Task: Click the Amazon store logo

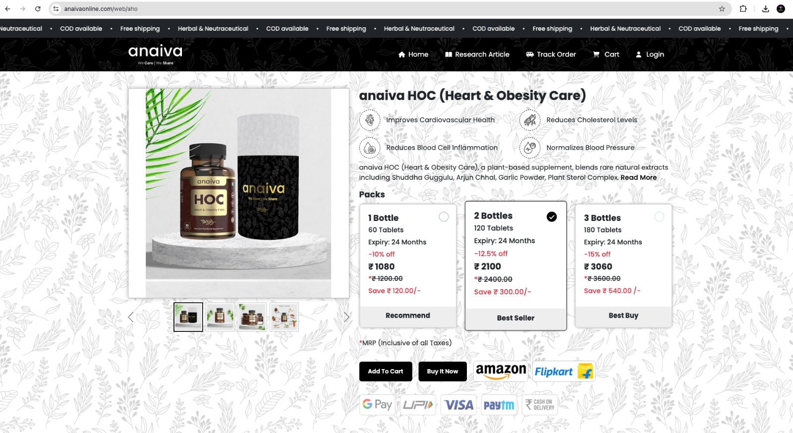Action: tap(501, 371)
